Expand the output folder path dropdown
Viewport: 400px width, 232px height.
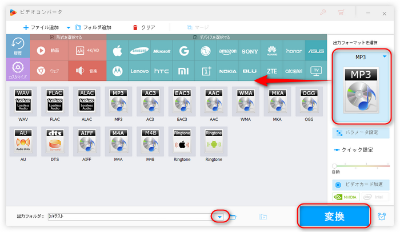tap(219, 217)
